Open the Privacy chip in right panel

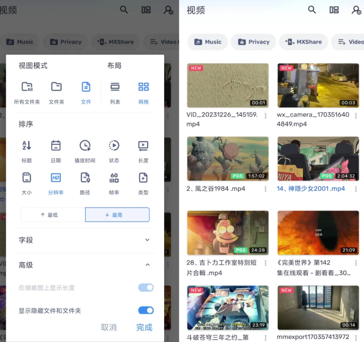click(x=254, y=42)
